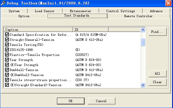Image resolution: width=173 pixels, height=108 pixels.
Task: Select the Plastics--Tensile Properties caption
Action: tap(34, 55)
